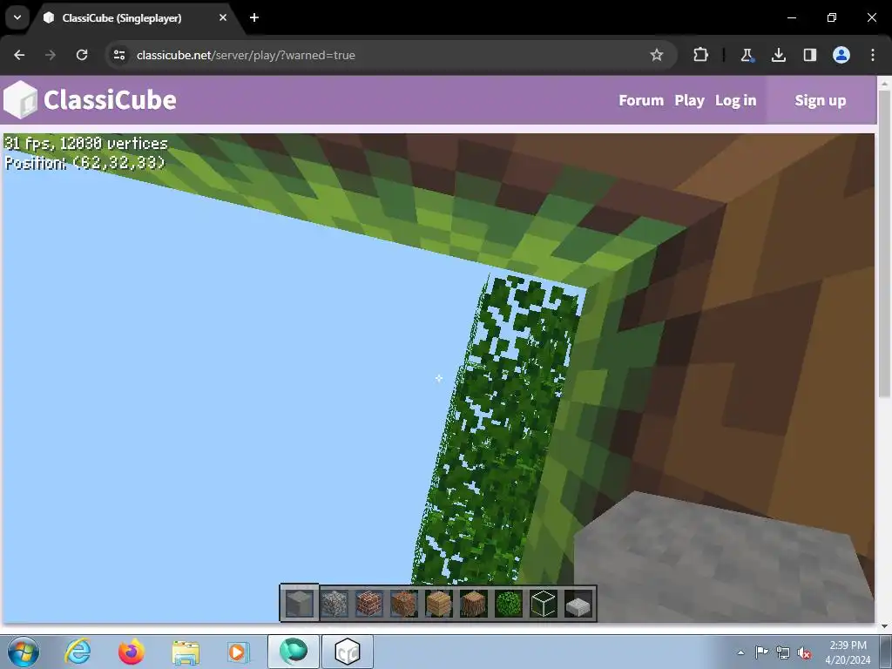
Task: Select the wood planks block in hotbar
Action: [439, 604]
